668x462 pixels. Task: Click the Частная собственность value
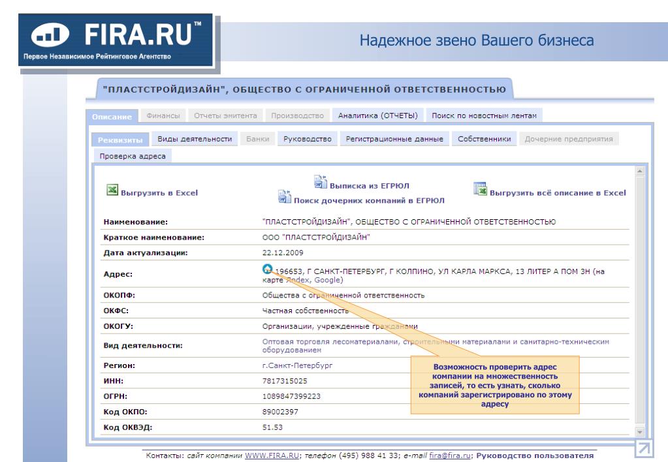tap(306, 311)
